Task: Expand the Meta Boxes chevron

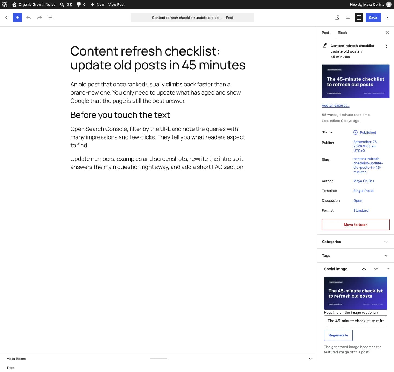Action: (x=311, y=359)
